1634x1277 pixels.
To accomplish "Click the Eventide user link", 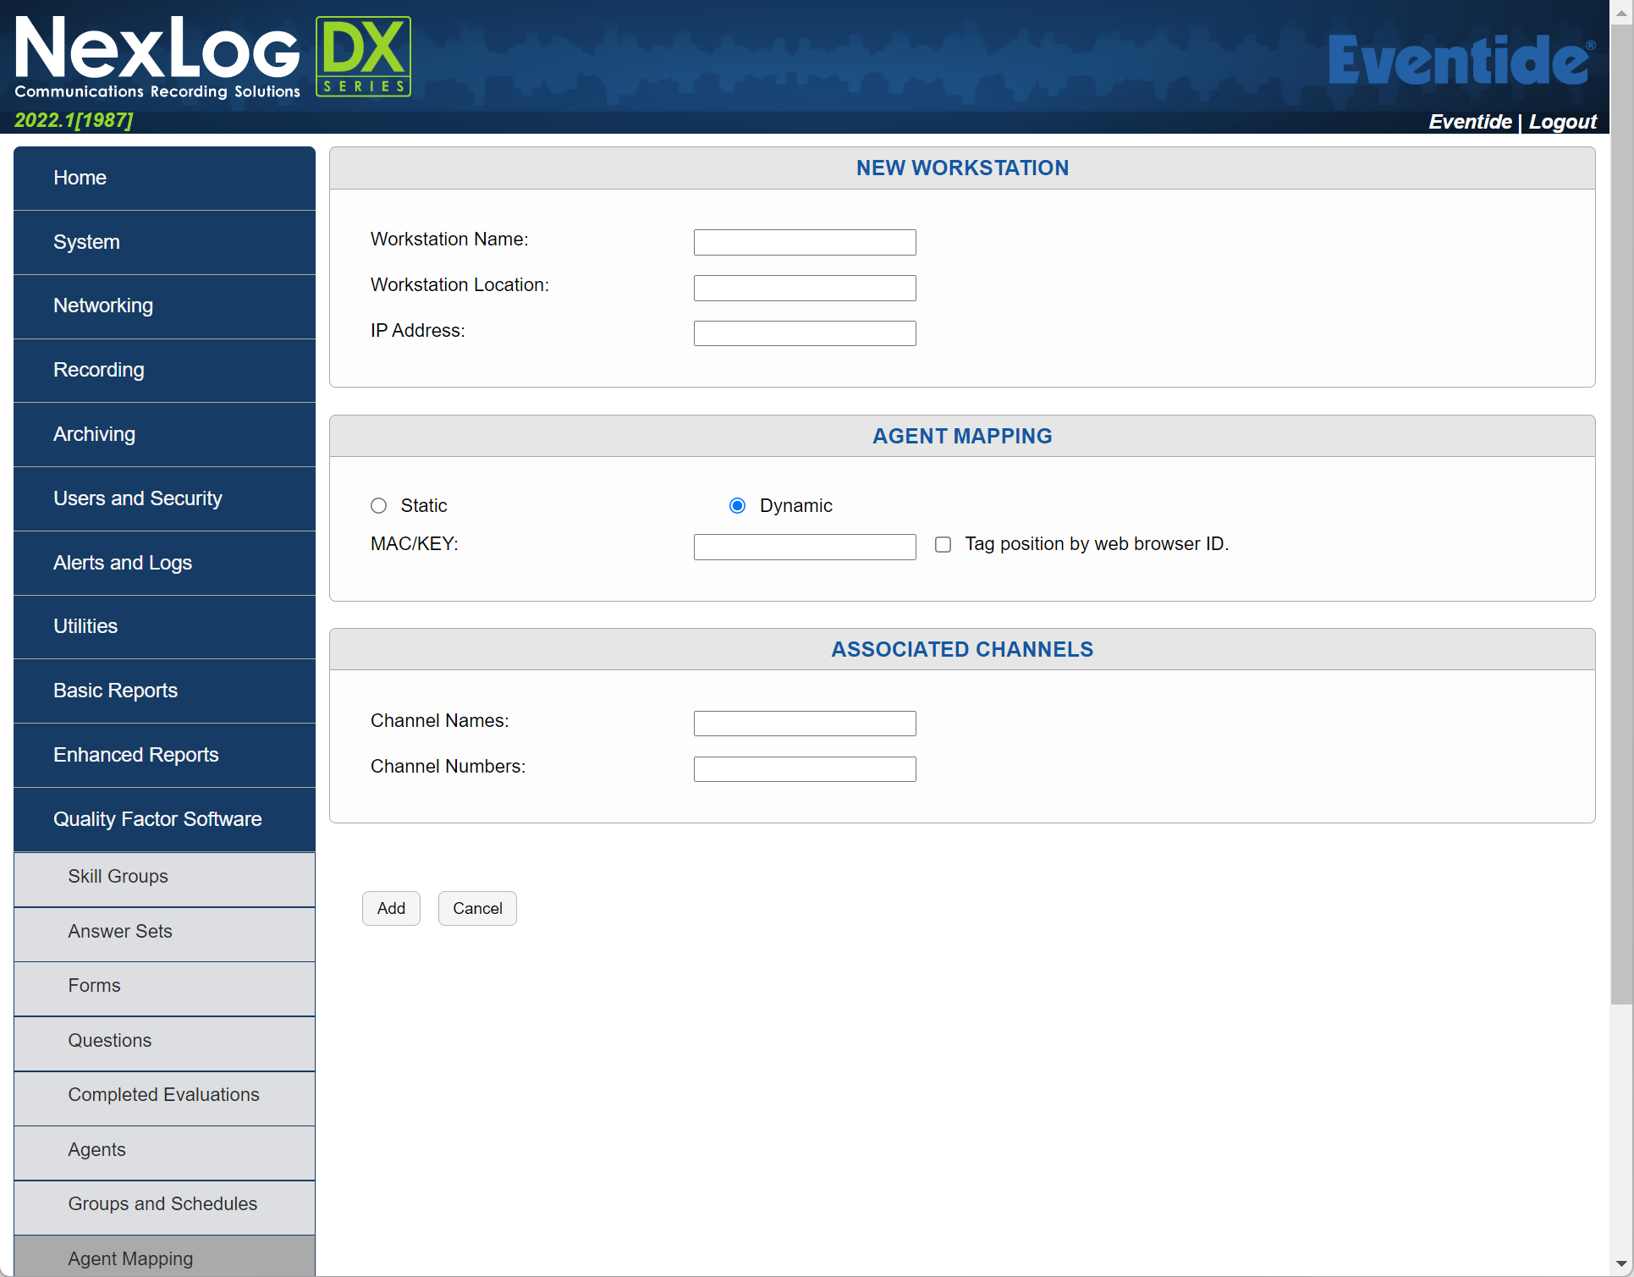I will [1470, 122].
